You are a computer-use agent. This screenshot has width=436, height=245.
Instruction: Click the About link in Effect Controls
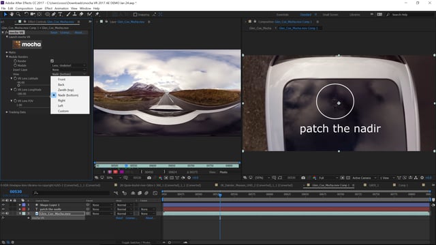(x=78, y=33)
